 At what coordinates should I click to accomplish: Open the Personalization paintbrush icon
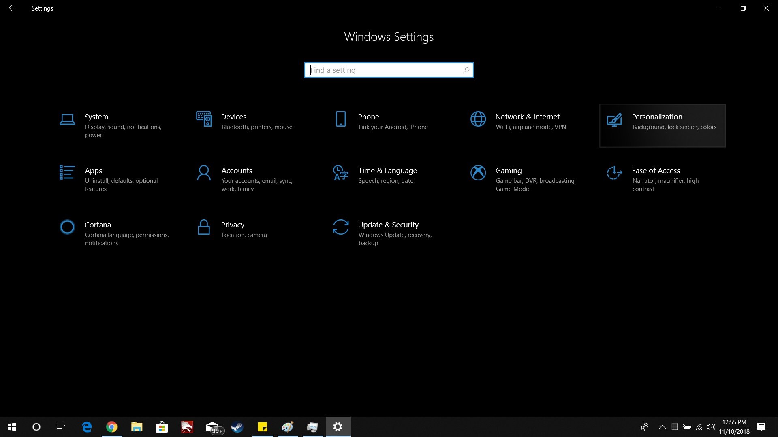click(x=614, y=120)
